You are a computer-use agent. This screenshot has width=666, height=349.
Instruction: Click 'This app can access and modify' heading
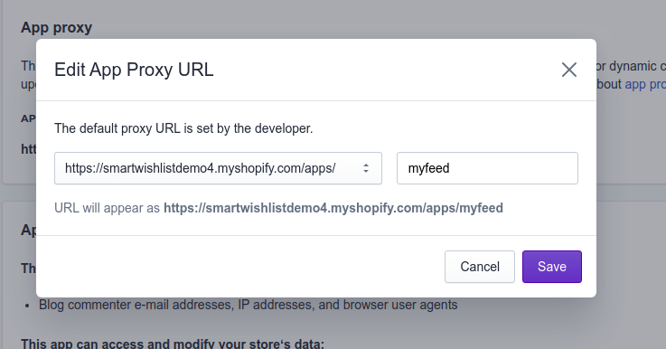(173, 344)
